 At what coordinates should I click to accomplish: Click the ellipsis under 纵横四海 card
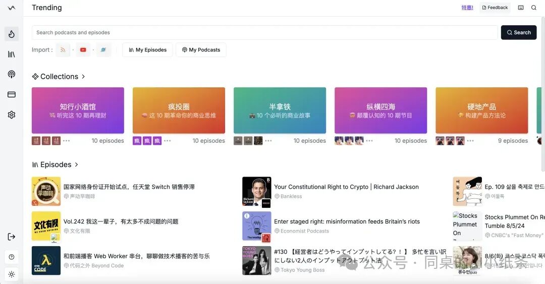369,141
